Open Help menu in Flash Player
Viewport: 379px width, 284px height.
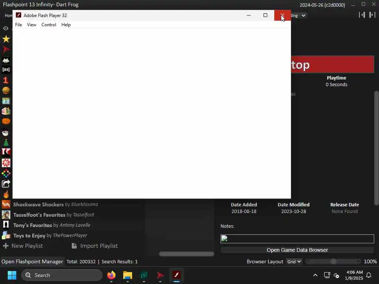66,25
